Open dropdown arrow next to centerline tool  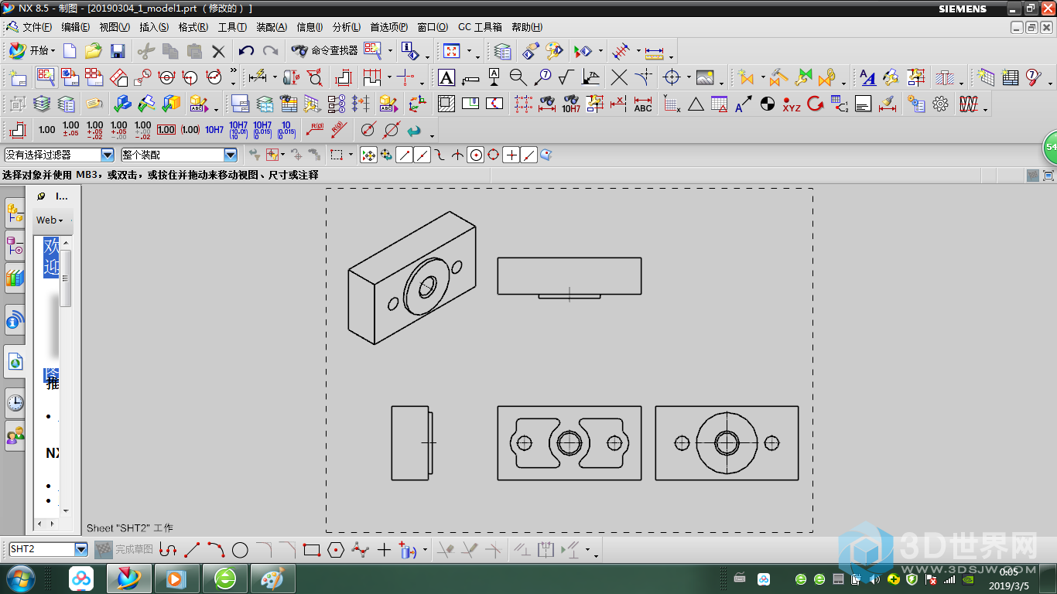[x=689, y=78]
